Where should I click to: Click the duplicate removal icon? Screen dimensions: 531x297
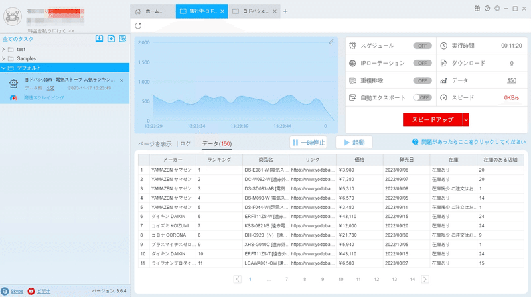pyautogui.click(x=352, y=80)
